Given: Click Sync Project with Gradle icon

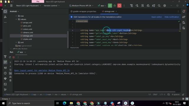Looking at the screenshot, I should point(154,6).
